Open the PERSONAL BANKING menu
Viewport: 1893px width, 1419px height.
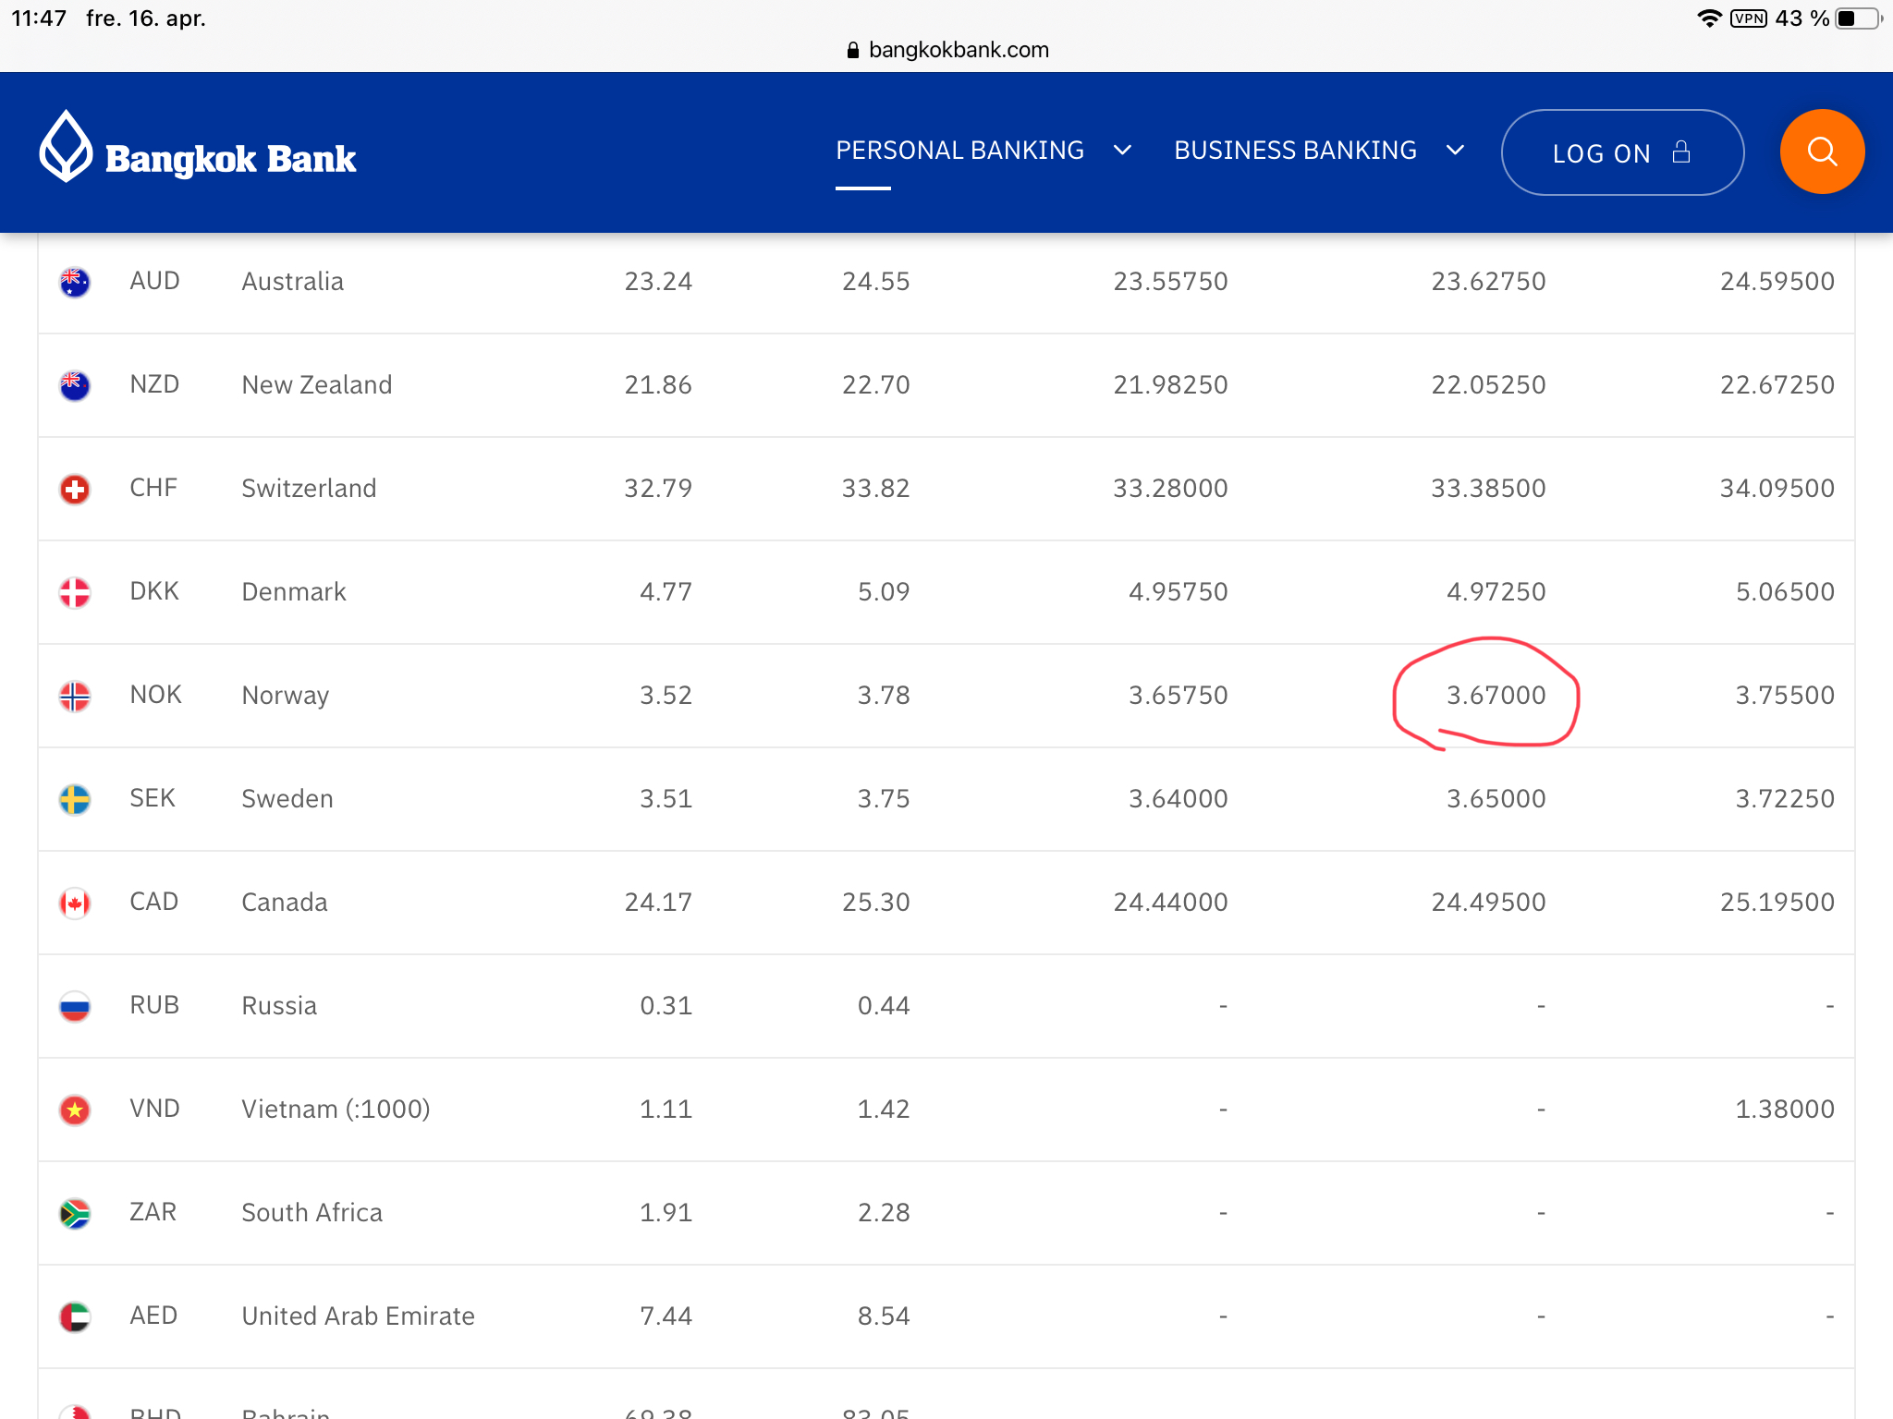(959, 151)
